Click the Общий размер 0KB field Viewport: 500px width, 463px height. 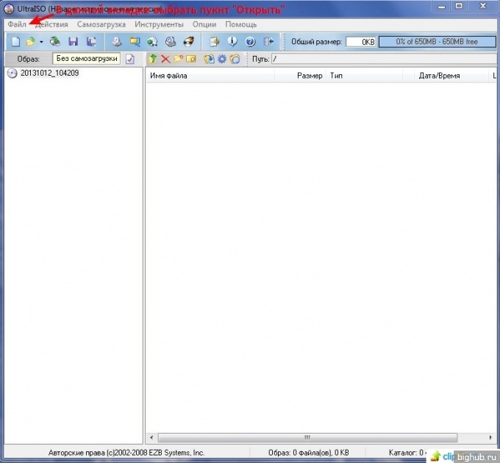pyautogui.click(x=361, y=42)
